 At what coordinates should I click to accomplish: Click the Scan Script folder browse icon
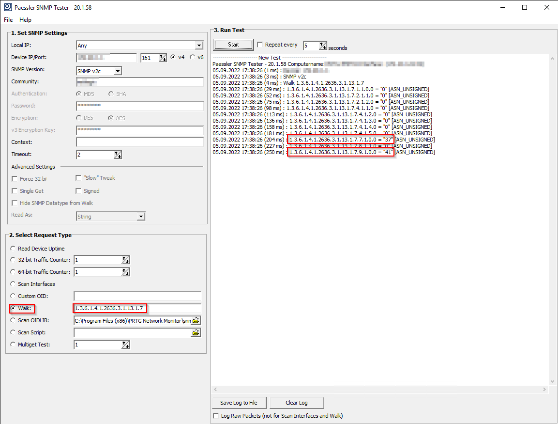(196, 332)
